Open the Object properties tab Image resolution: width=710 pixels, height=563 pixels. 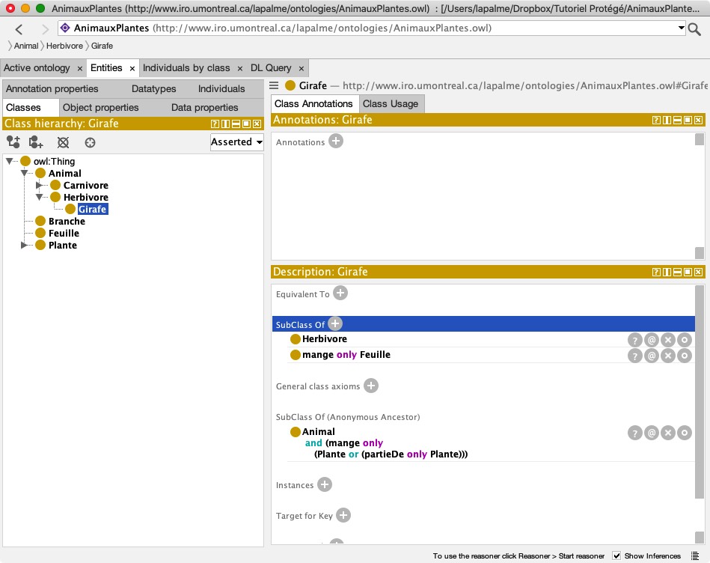[101, 107]
